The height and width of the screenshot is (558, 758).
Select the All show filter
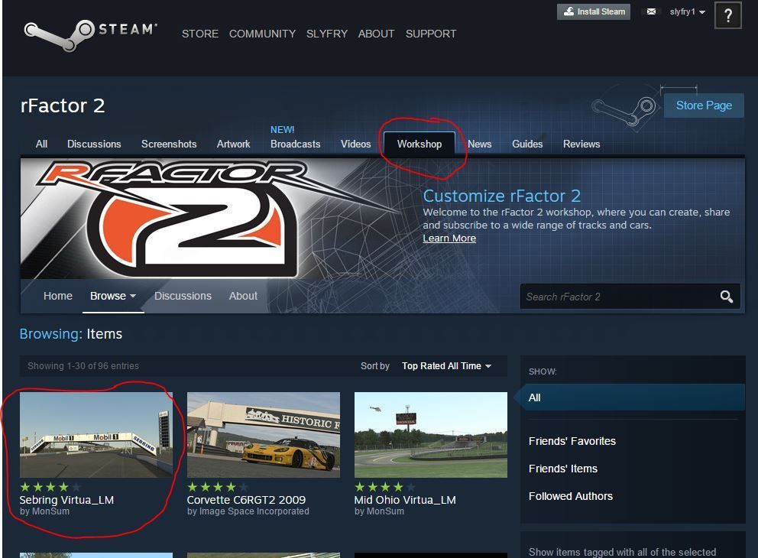(633, 397)
